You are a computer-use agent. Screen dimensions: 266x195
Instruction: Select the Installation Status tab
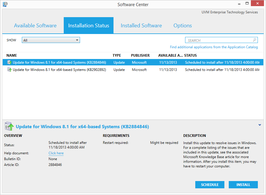pyautogui.click(x=88, y=25)
